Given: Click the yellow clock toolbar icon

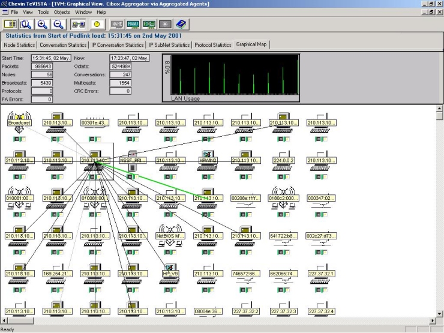Looking at the screenshot, I should pyautogui.click(x=97, y=25).
